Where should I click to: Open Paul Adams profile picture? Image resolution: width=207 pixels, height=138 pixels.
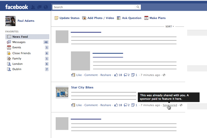pyautogui.click(x=11, y=21)
